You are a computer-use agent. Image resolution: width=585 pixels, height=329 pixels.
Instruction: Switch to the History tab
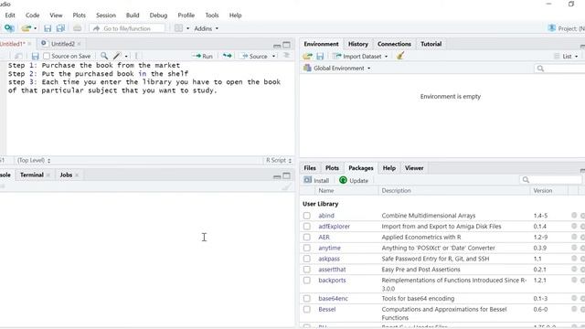(358, 44)
